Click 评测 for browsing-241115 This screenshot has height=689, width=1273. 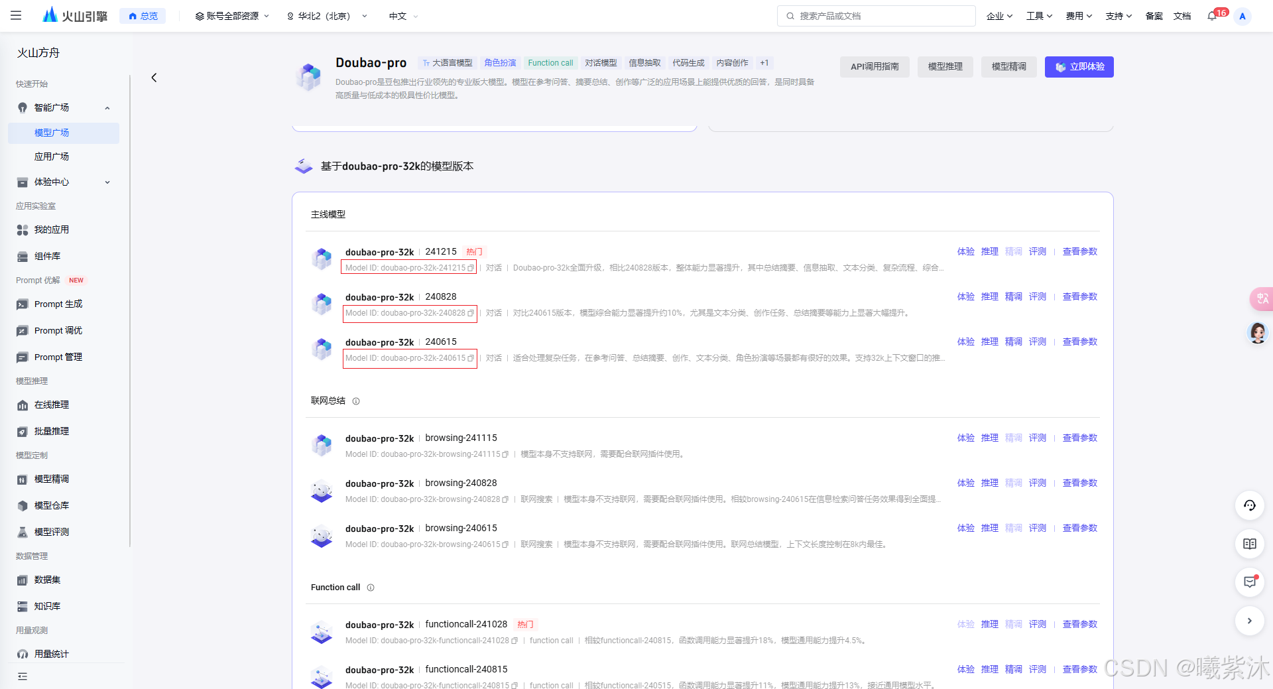point(1037,438)
